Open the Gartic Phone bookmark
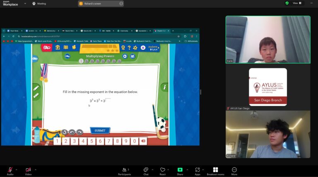 pos(96,41)
